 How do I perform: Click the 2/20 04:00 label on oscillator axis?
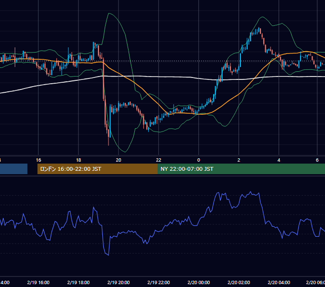[279, 282]
